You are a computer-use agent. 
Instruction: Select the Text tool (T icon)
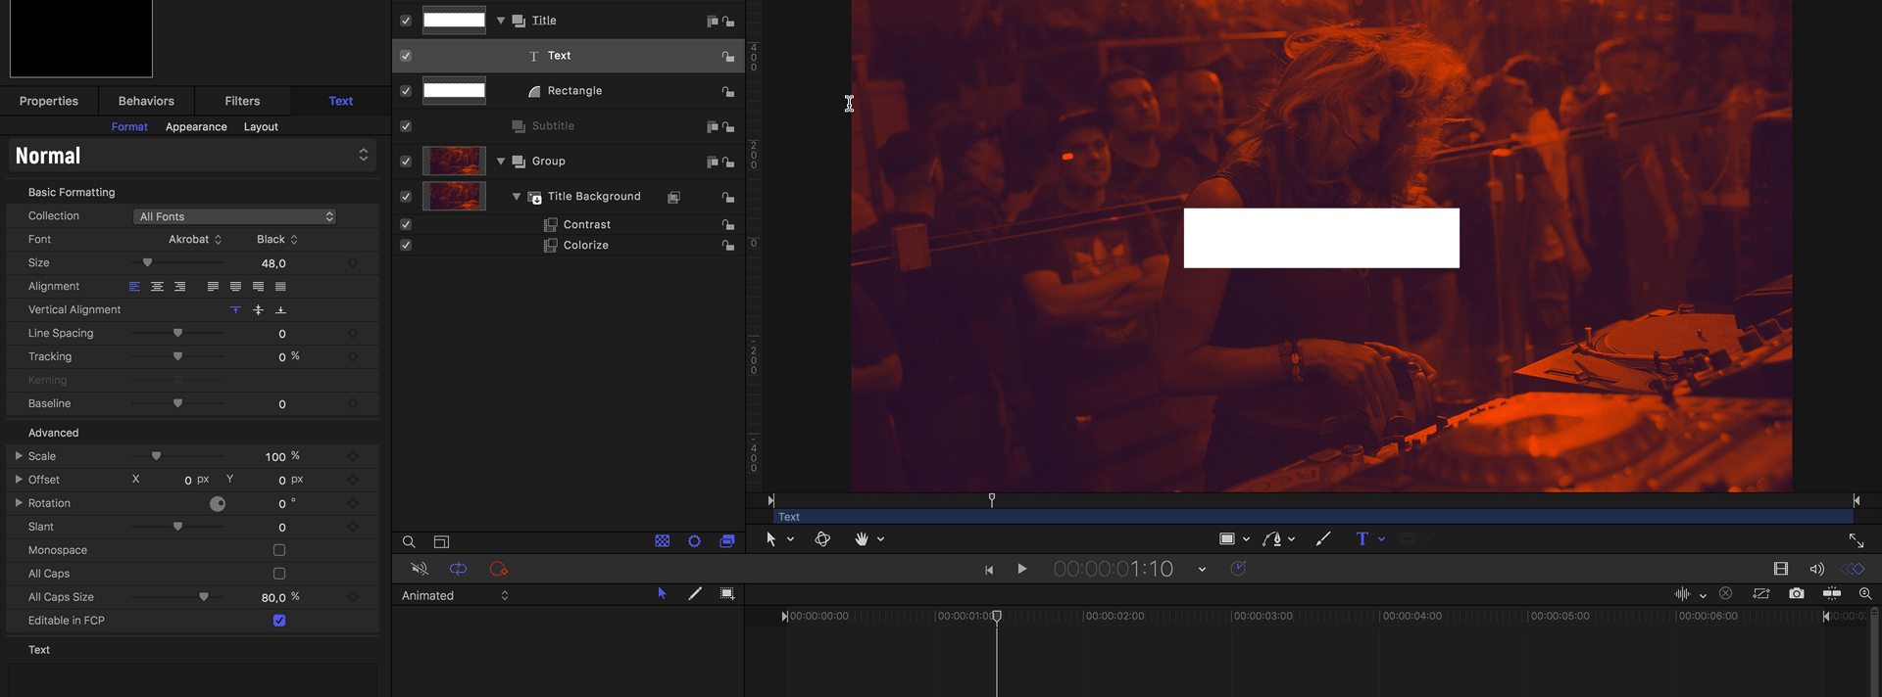tap(1362, 538)
